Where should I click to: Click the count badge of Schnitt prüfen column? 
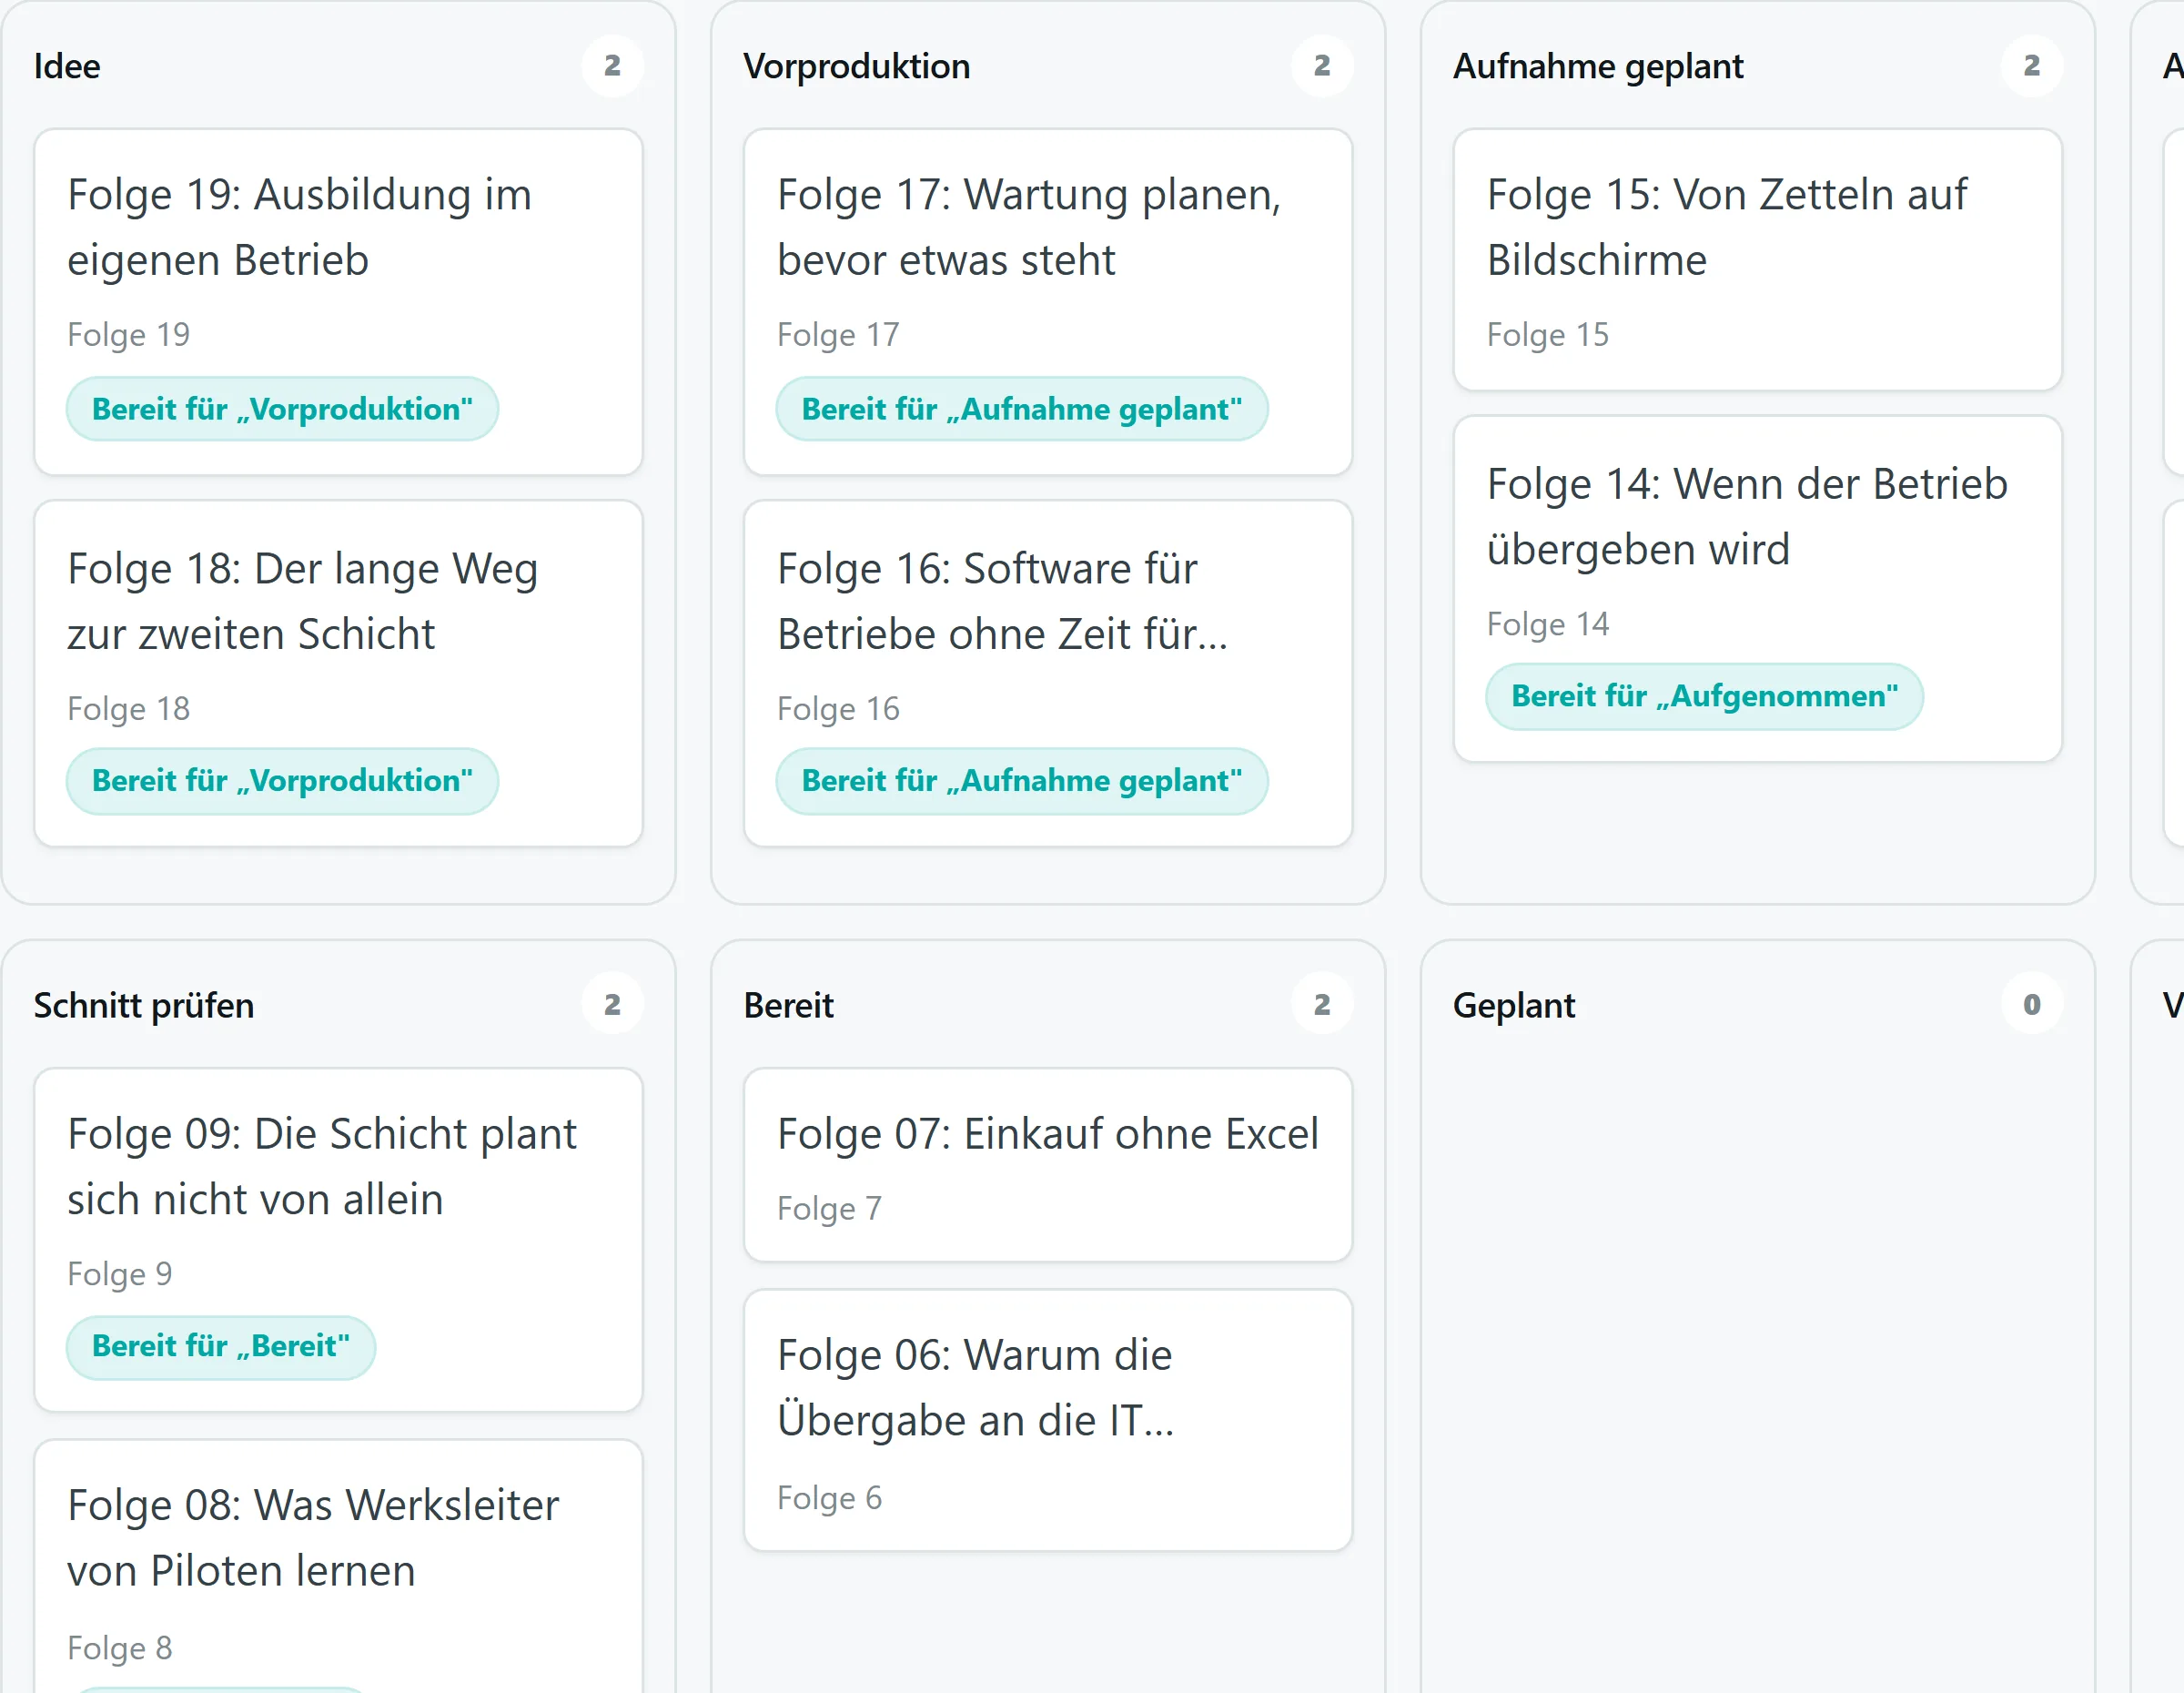click(x=612, y=1005)
